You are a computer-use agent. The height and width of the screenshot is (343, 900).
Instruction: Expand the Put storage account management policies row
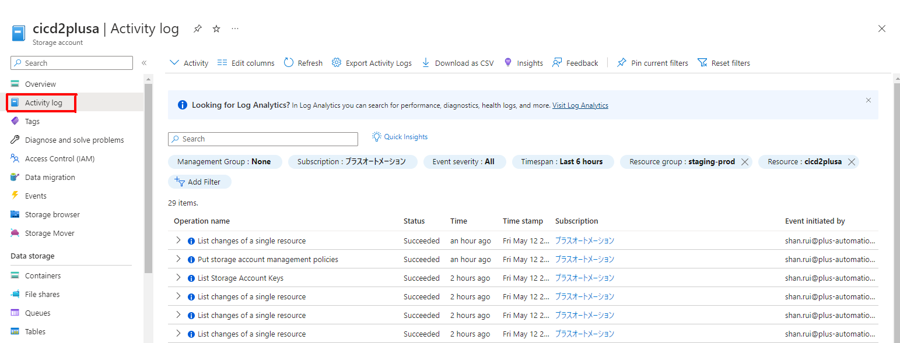click(178, 259)
